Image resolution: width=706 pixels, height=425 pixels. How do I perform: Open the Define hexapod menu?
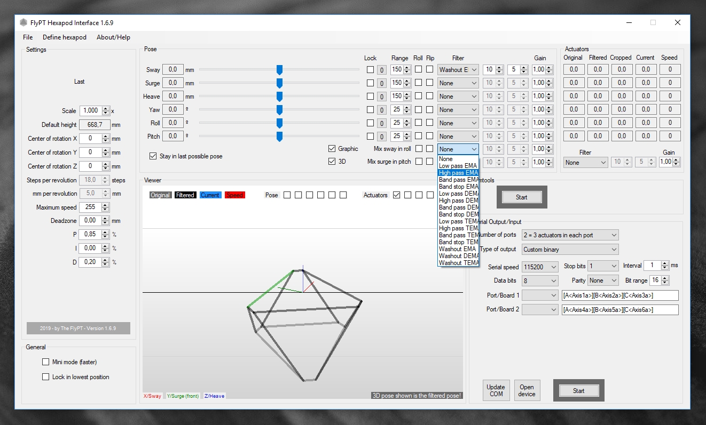pos(65,37)
